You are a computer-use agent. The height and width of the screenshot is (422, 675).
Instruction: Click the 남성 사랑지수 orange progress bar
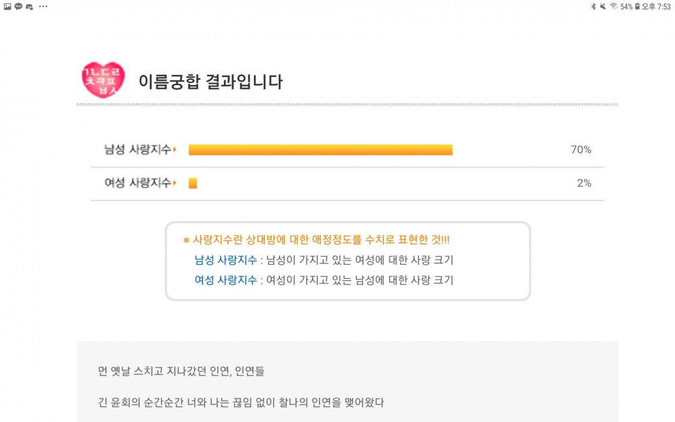pos(321,149)
